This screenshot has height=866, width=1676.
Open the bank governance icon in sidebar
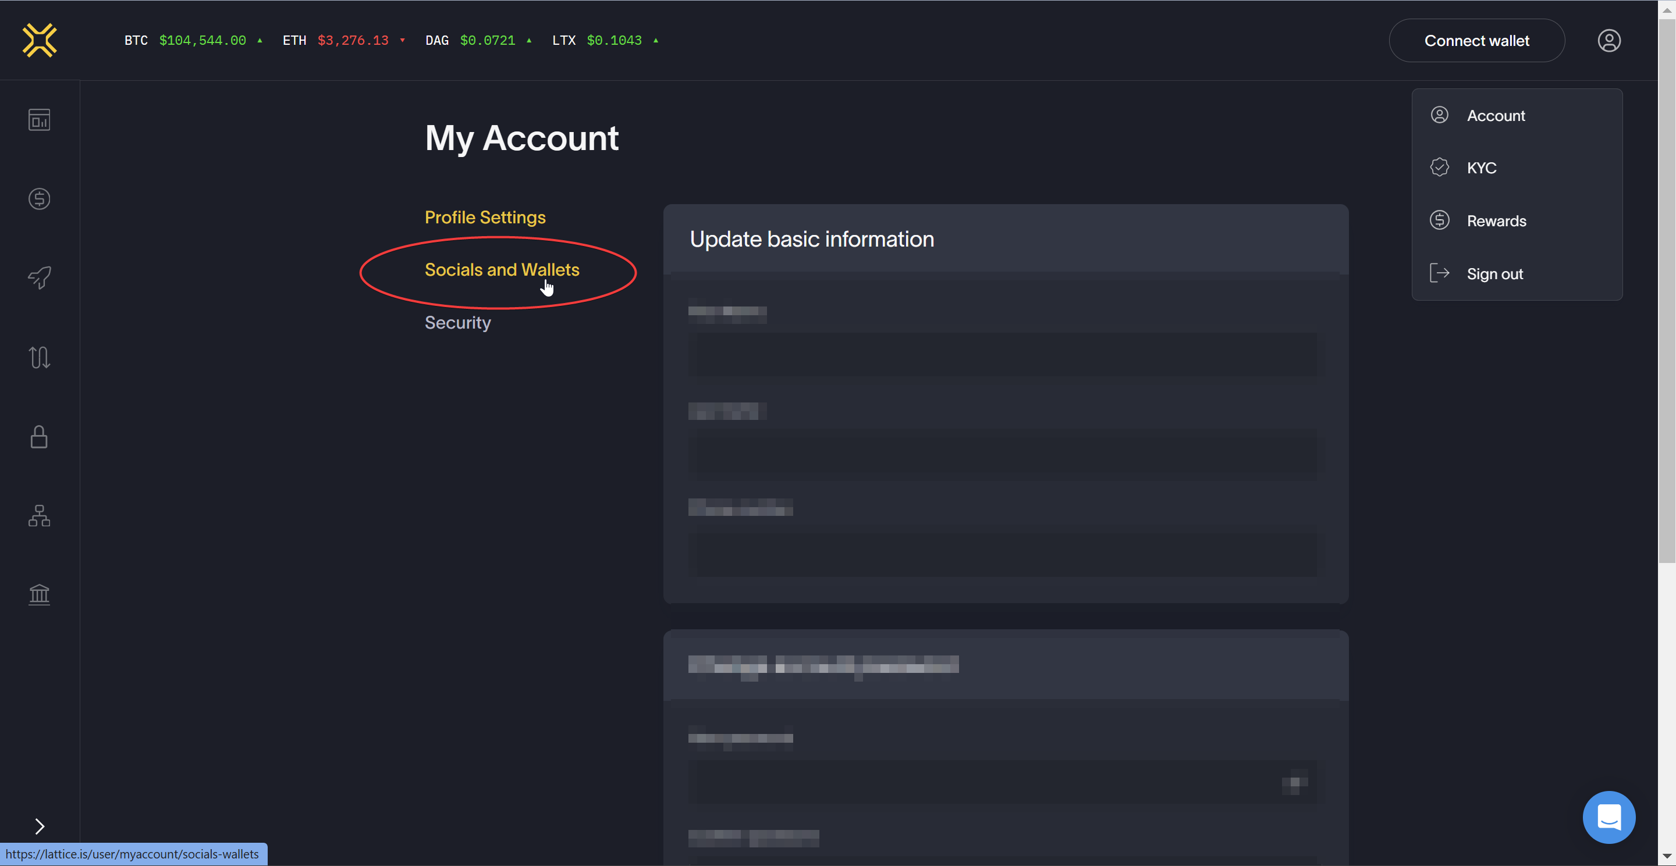point(39,594)
